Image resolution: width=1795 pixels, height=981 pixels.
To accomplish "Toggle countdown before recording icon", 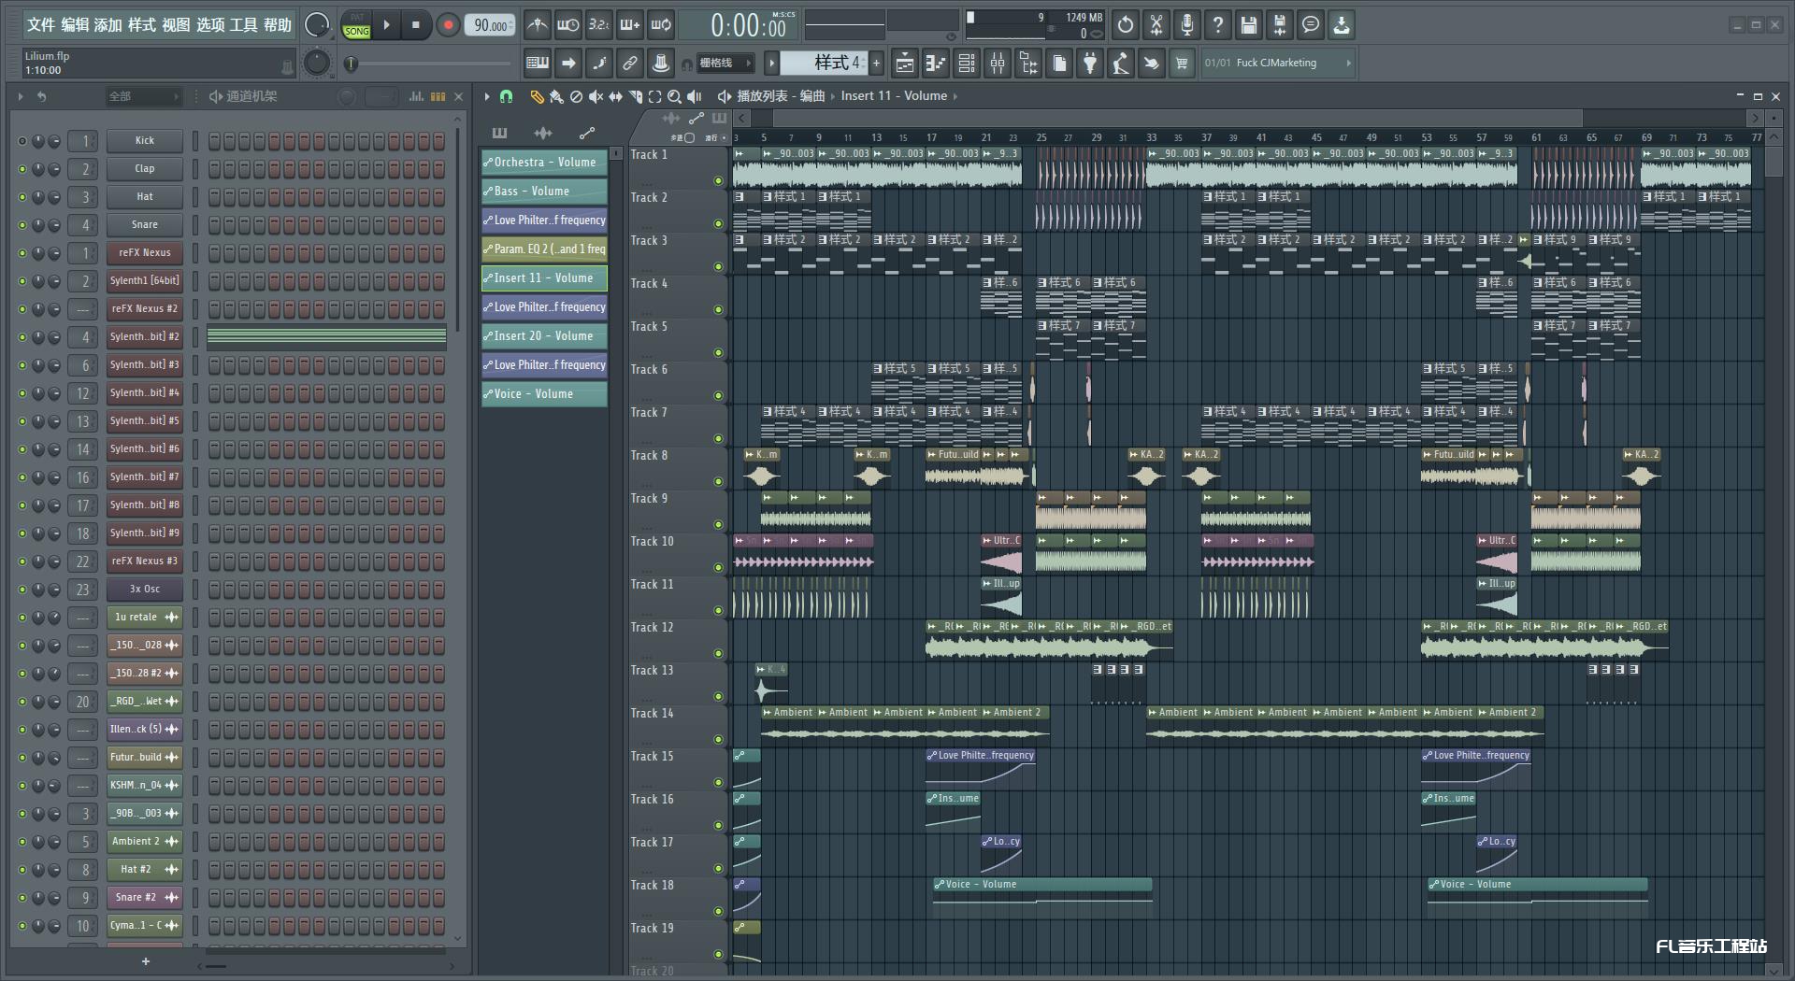I will [599, 25].
